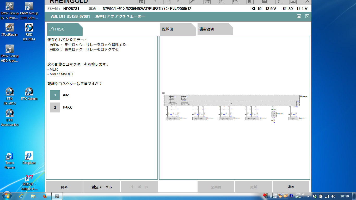
Task: Launch Firefox from taskbar
Action: (45, 196)
